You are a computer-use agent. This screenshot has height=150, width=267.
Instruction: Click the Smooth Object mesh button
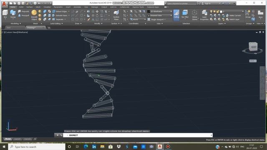34,15
